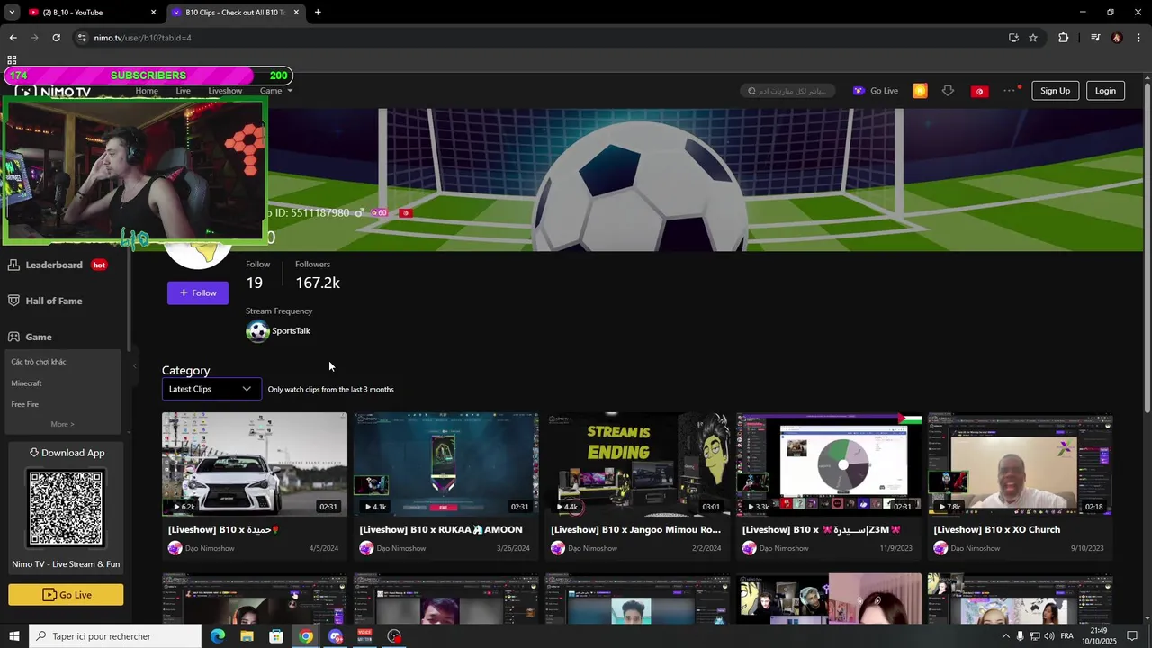Select the Tunisia flag region icon
The height and width of the screenshot is (648, 1152).
click(979, 91)
